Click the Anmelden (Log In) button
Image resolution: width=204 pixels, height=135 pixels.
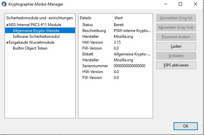click(x=176, y=18)
